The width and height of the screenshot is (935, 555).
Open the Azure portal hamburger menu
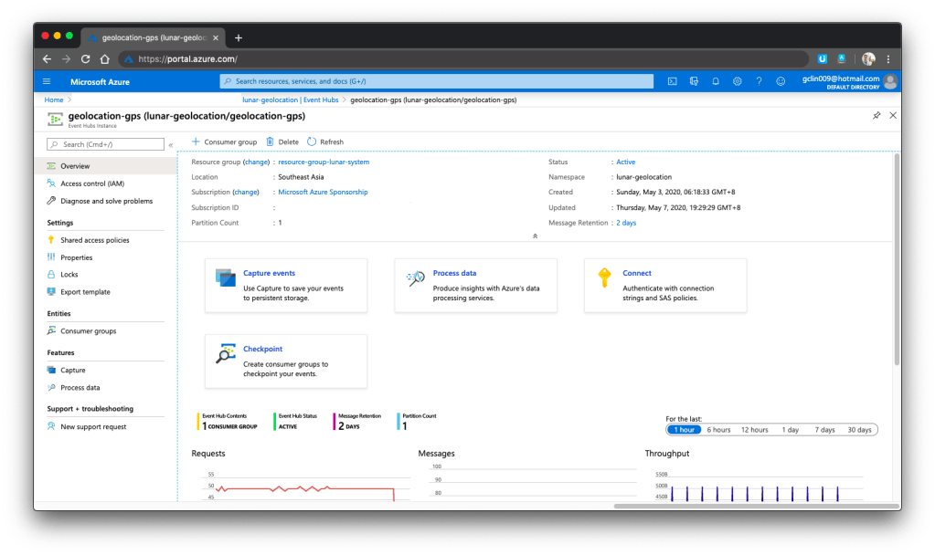click(x=48, y=81)
